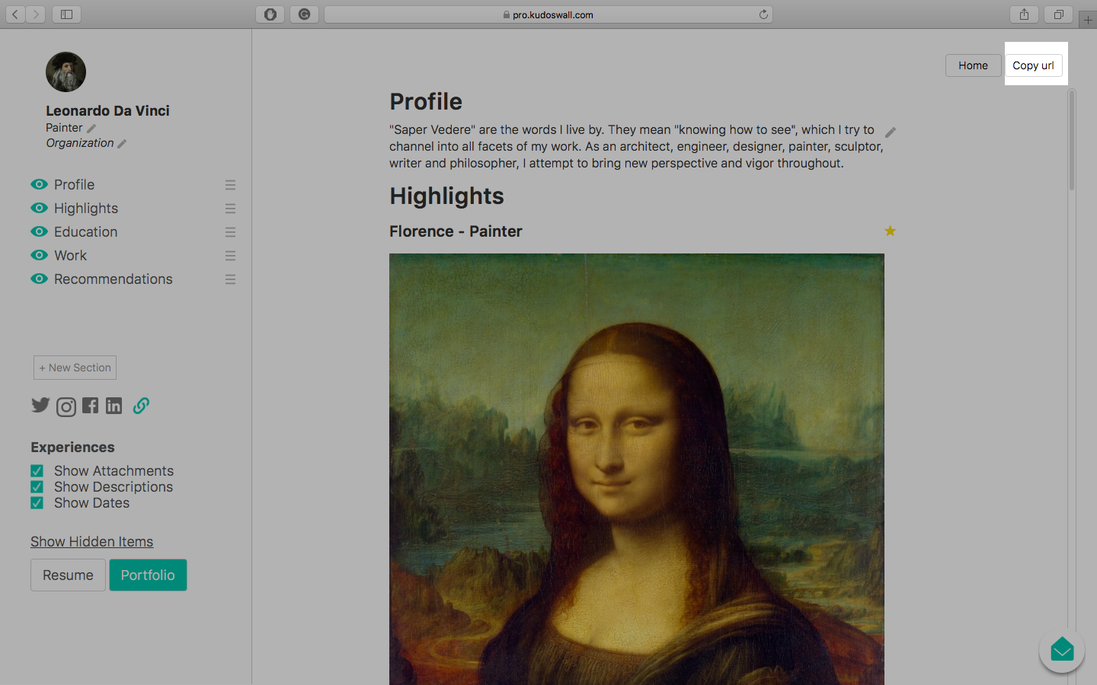
Task: Hide the Work section with eye icon
Action: click(x=39, y=255)
